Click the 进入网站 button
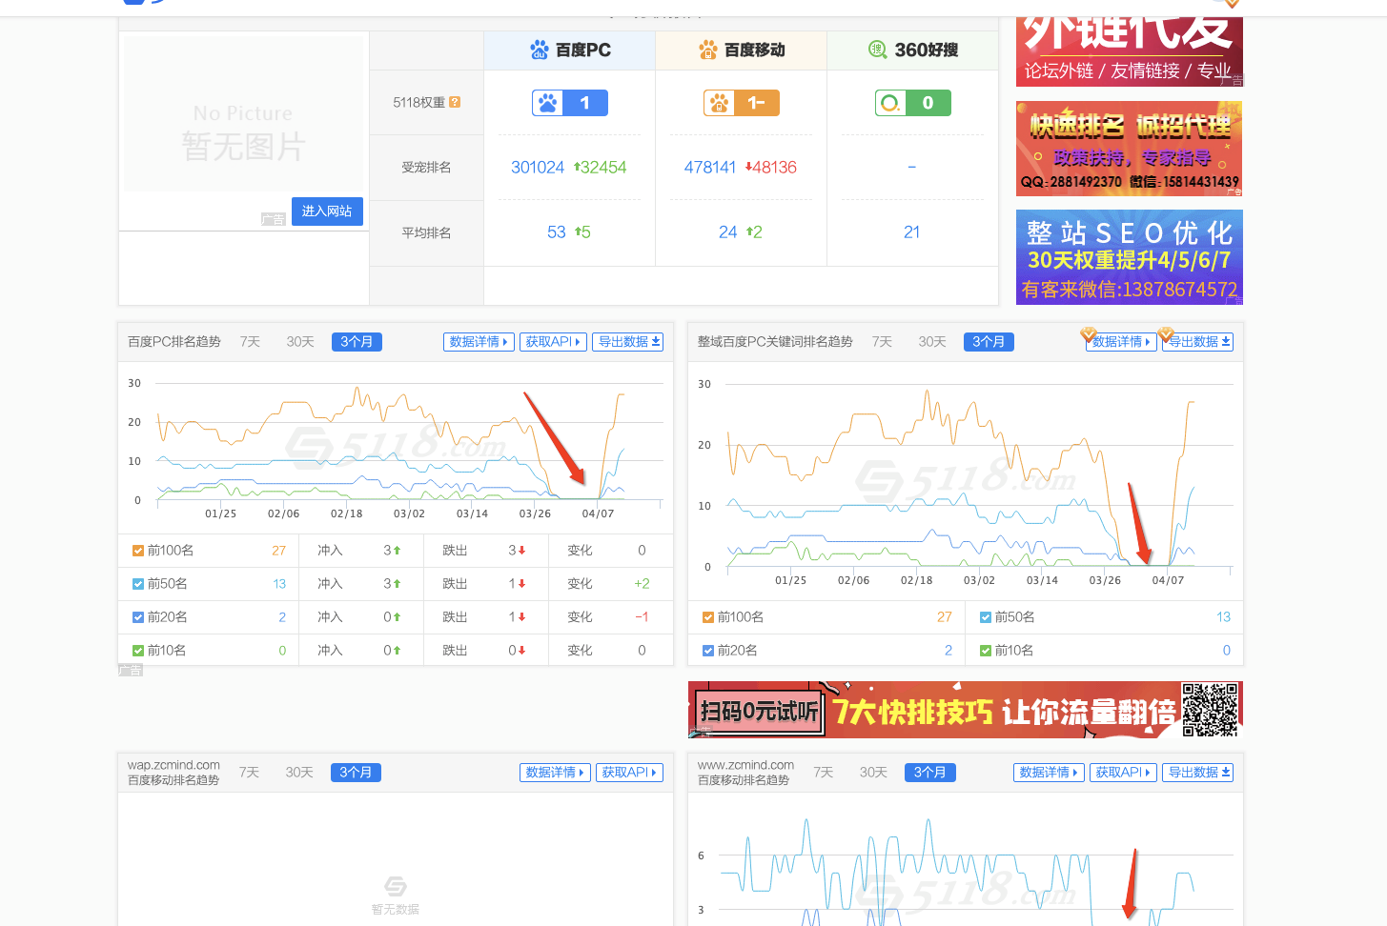This screenshot has height=926, width=1387. click(327, 211)
